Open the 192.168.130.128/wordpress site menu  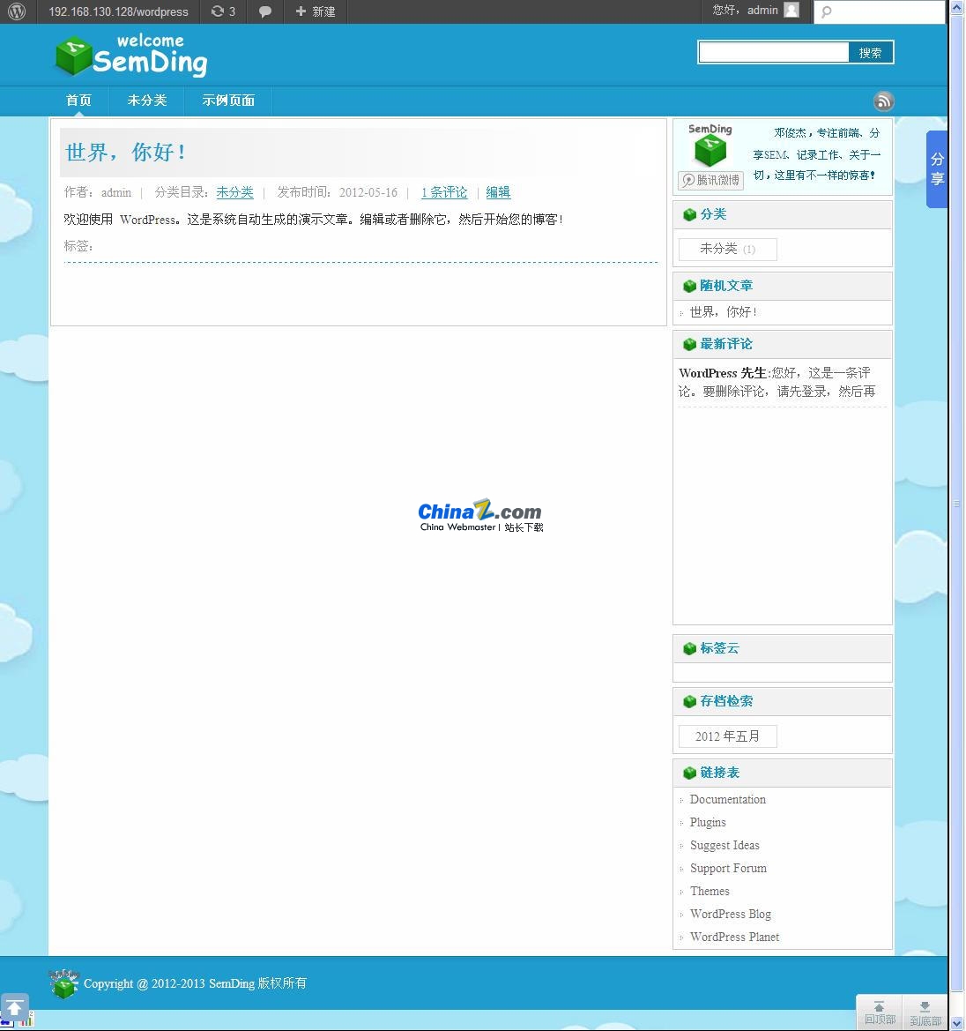coord(118,11)
